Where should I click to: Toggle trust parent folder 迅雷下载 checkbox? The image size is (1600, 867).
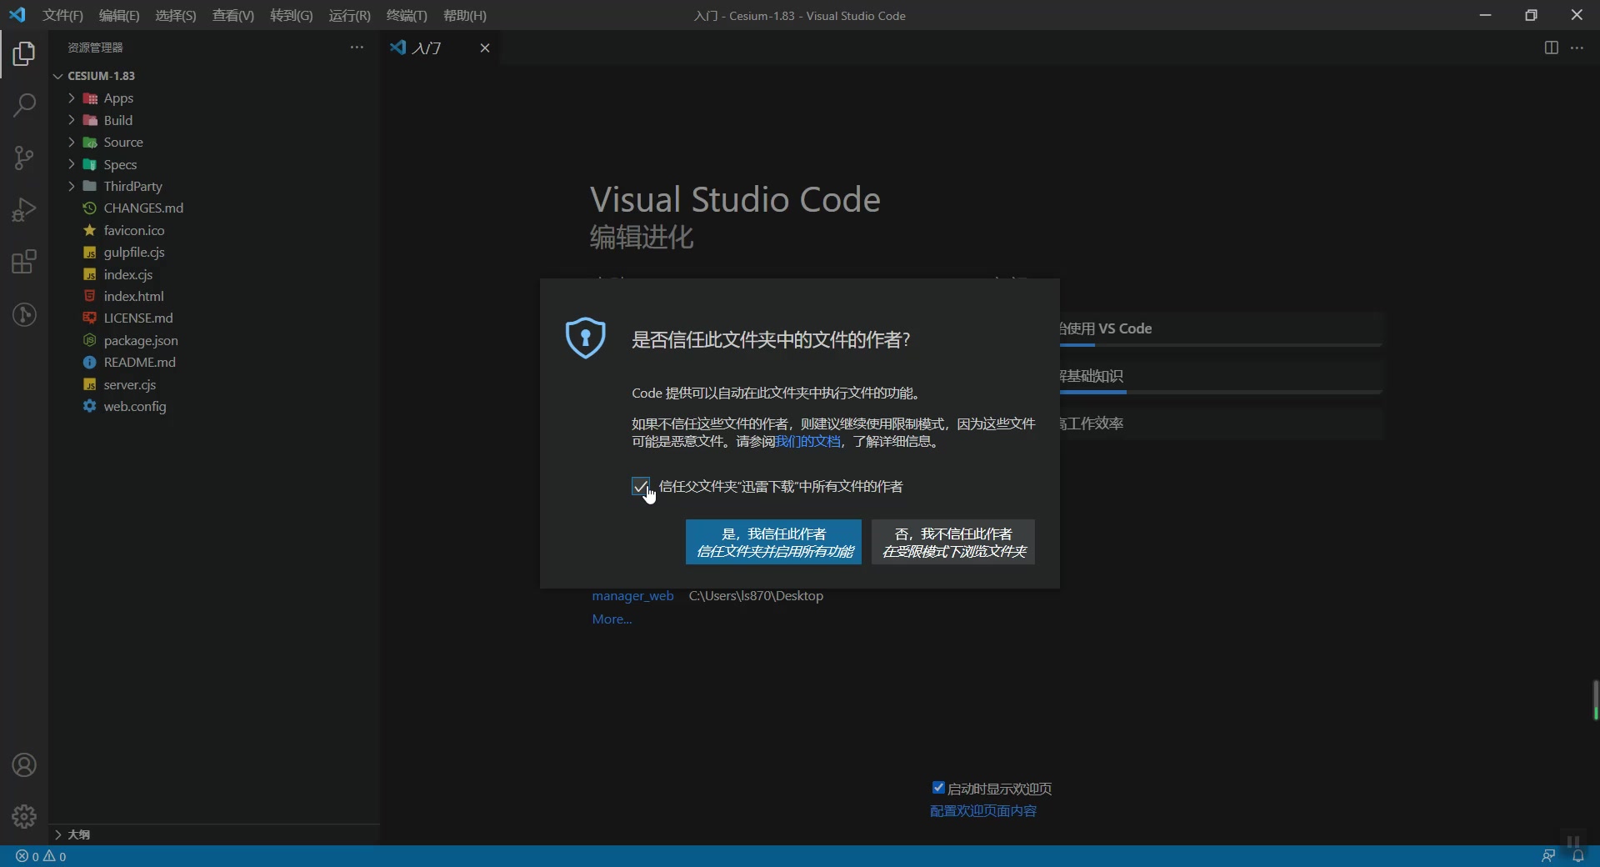pyautogui.click(x=640, y=486)
